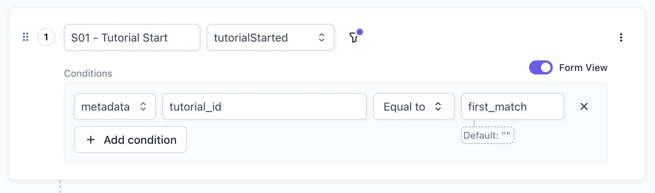Click the drag handle beside step 1
This screenshot has height=193, width=655.
(26, 37)
